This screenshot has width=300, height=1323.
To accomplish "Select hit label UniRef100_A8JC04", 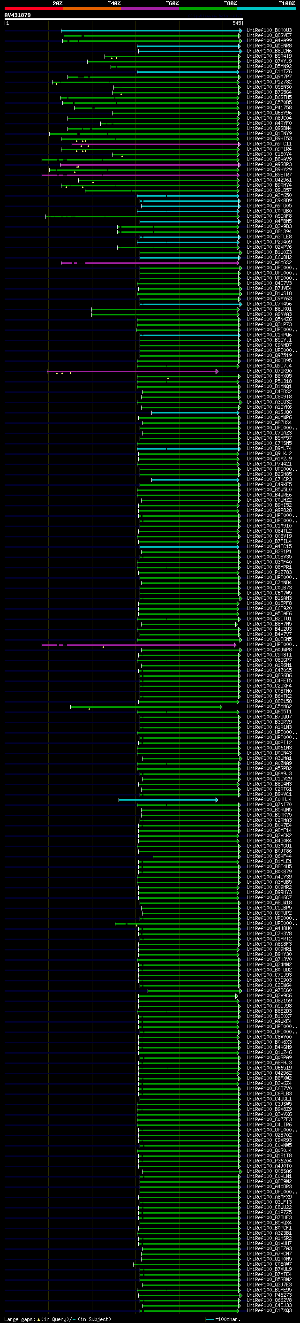I will tap(269, 118).
